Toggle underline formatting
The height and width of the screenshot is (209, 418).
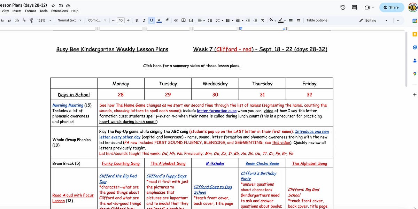[x=151, y=20]
